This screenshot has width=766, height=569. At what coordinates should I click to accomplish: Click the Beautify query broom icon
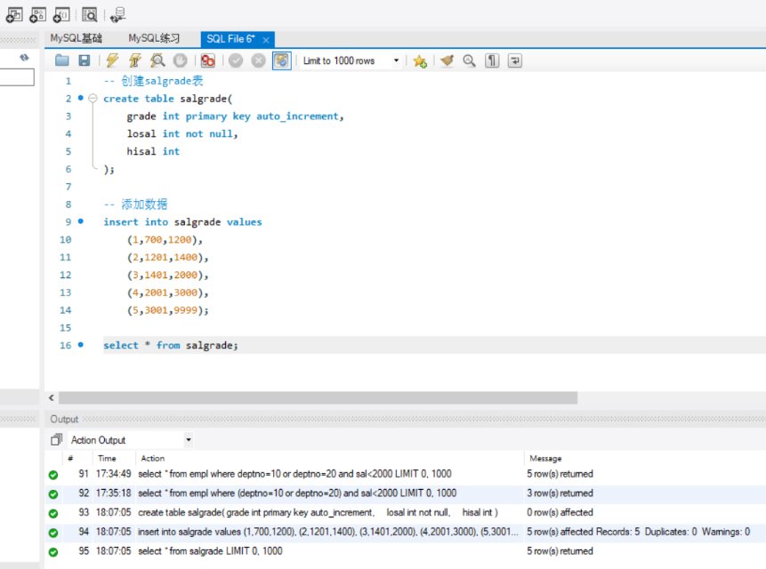pos(447,60)
